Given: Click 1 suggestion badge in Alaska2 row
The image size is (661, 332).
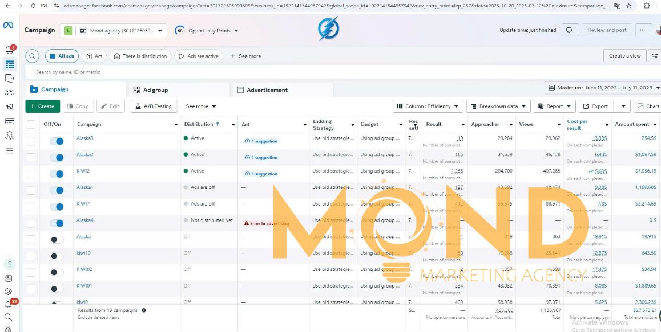Looking at the screenshot, I should 261,157.
